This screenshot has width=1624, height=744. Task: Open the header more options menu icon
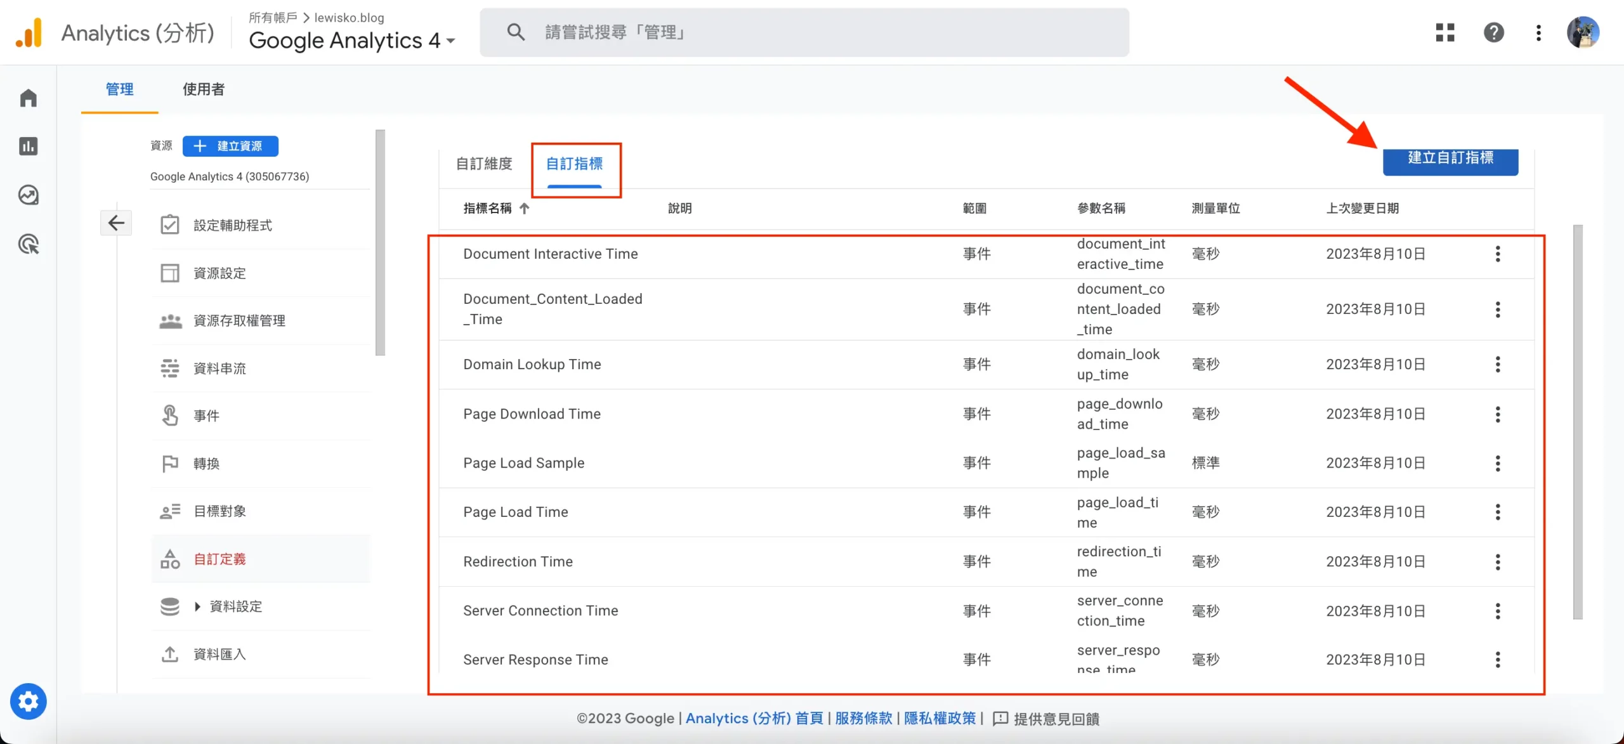click(x=1538, y=32)
